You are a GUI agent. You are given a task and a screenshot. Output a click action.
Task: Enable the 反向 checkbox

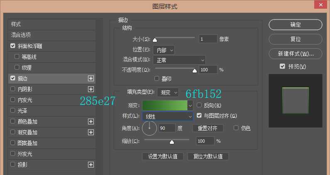[x=199, y=105]
